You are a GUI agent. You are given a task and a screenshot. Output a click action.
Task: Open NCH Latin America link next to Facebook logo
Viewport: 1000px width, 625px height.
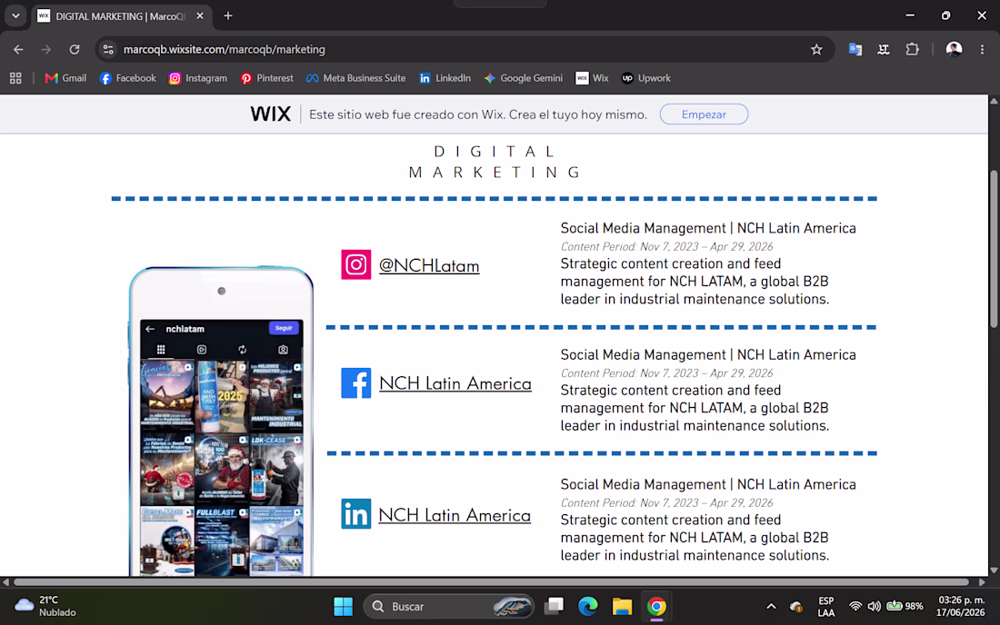pyautogui.click(x=455, y=383)
